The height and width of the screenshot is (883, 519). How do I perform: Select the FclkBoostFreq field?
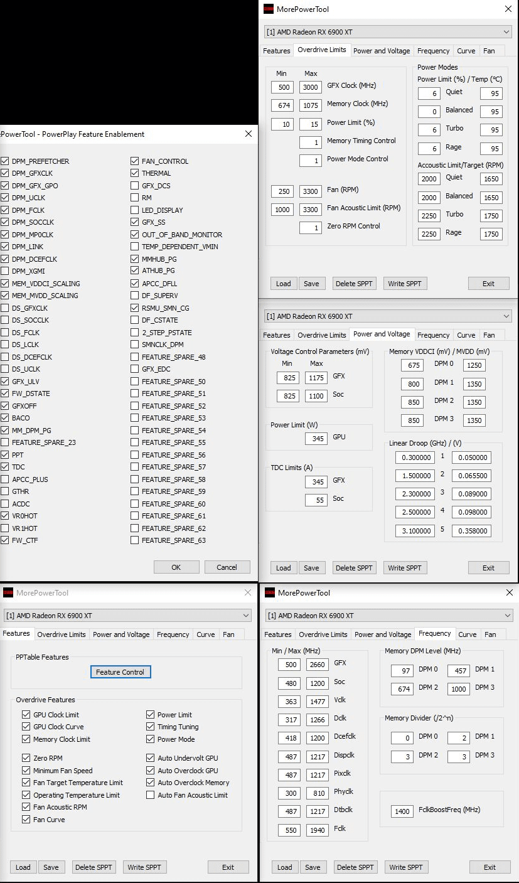click(x=402, y=812)
